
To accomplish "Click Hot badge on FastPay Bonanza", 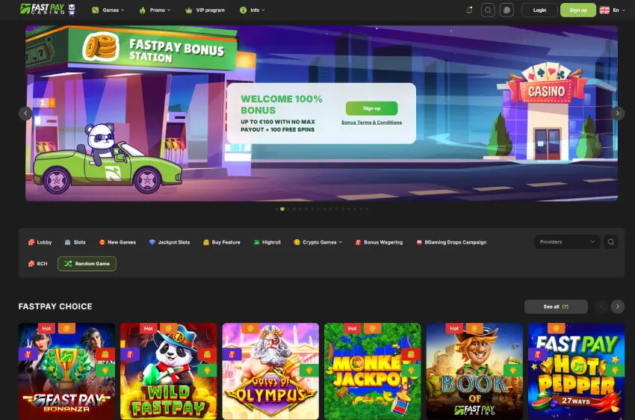I will click(x=46, y=329).
